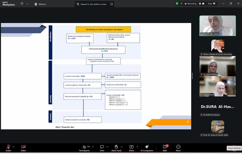
Task: Open the screen share options ellipsis menu
Action: pyautogui.click(x=112, y=4)
